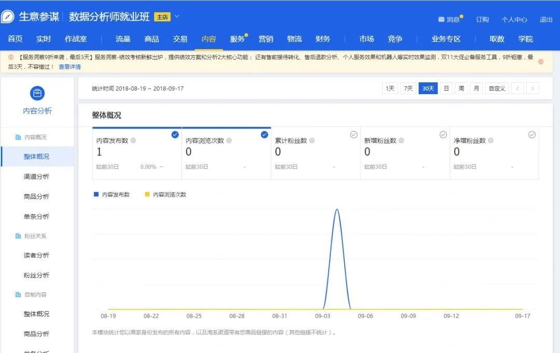Click the 粉丝关系 section icon
Viewport: 560px width, 353px height.
pos(18,236)
